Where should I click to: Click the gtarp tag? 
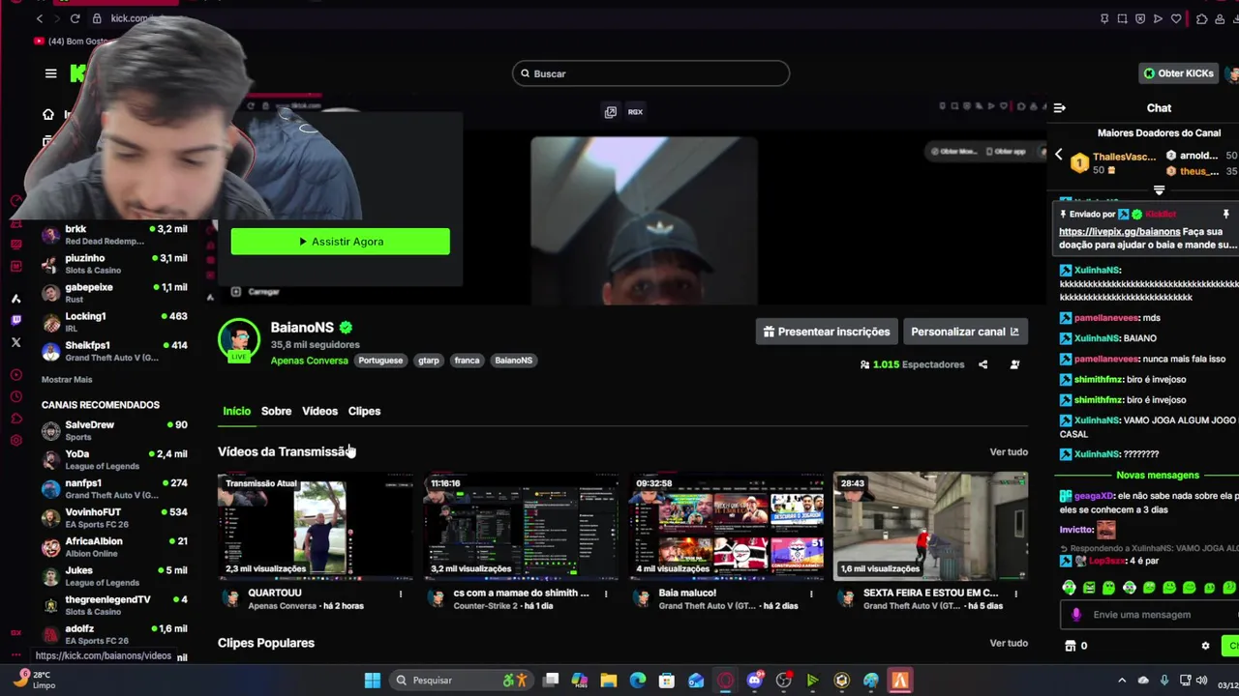tap(429, 361)
